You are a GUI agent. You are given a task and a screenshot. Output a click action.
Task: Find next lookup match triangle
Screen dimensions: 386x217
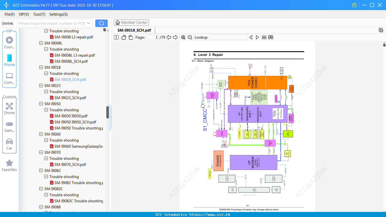tap(257, 37)
